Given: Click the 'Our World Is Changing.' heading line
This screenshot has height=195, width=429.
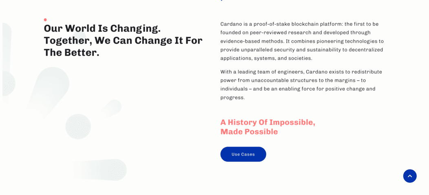Looking at the screenshot, I should 102,28.
